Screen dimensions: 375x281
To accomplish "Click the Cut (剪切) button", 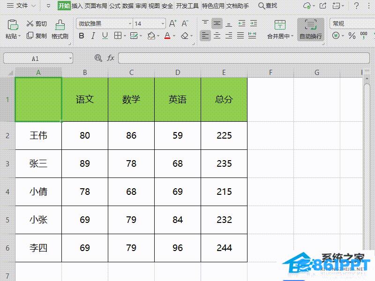I will 37,23.
